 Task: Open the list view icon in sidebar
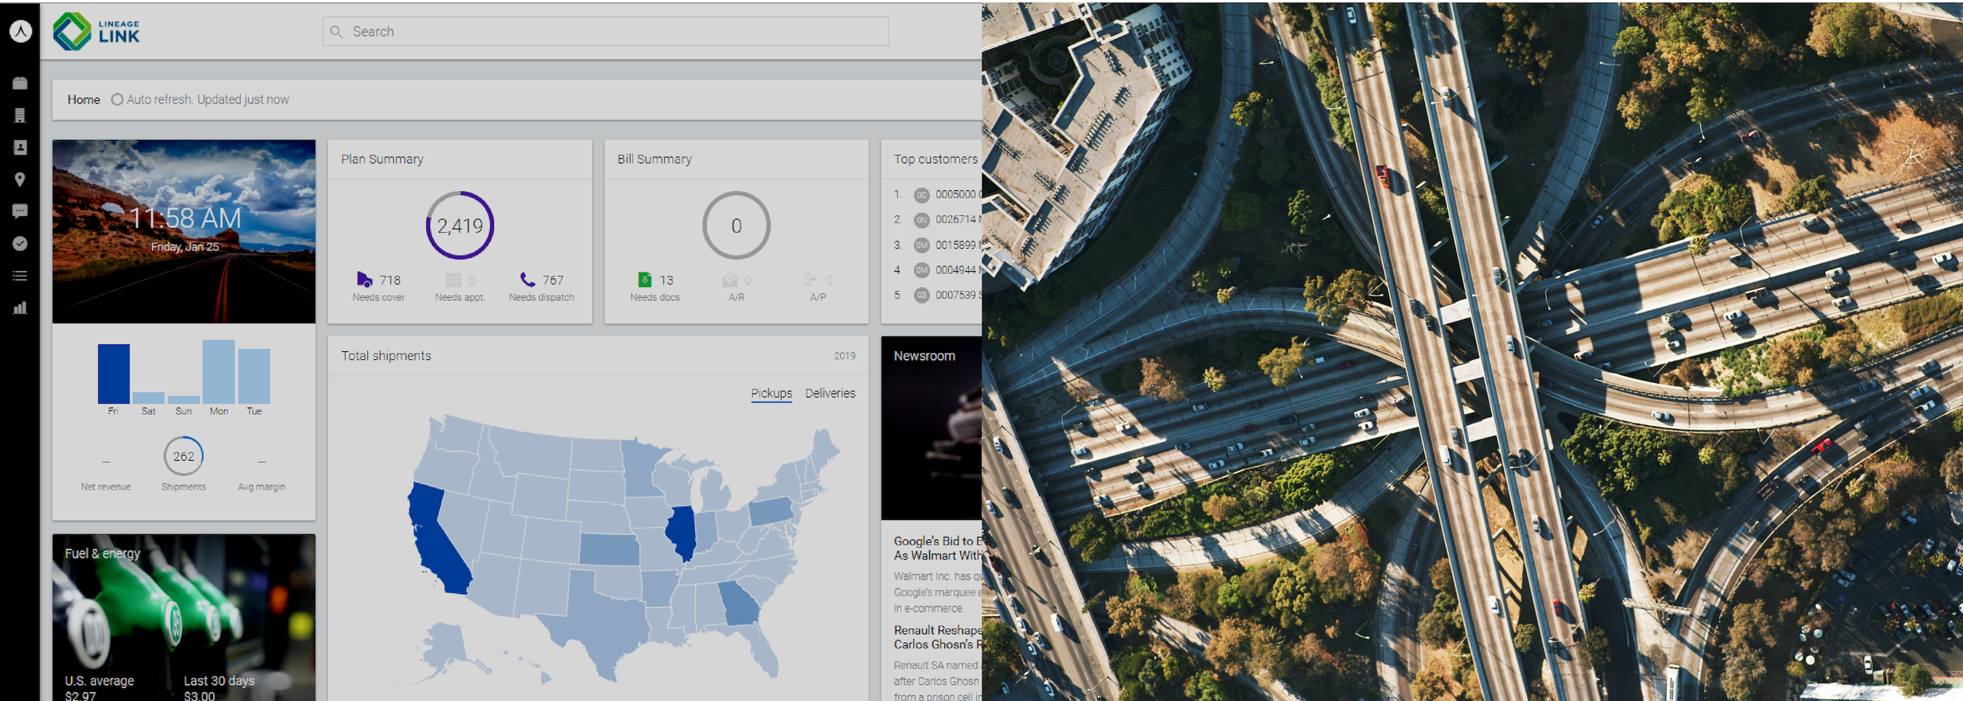click(20, 275)
